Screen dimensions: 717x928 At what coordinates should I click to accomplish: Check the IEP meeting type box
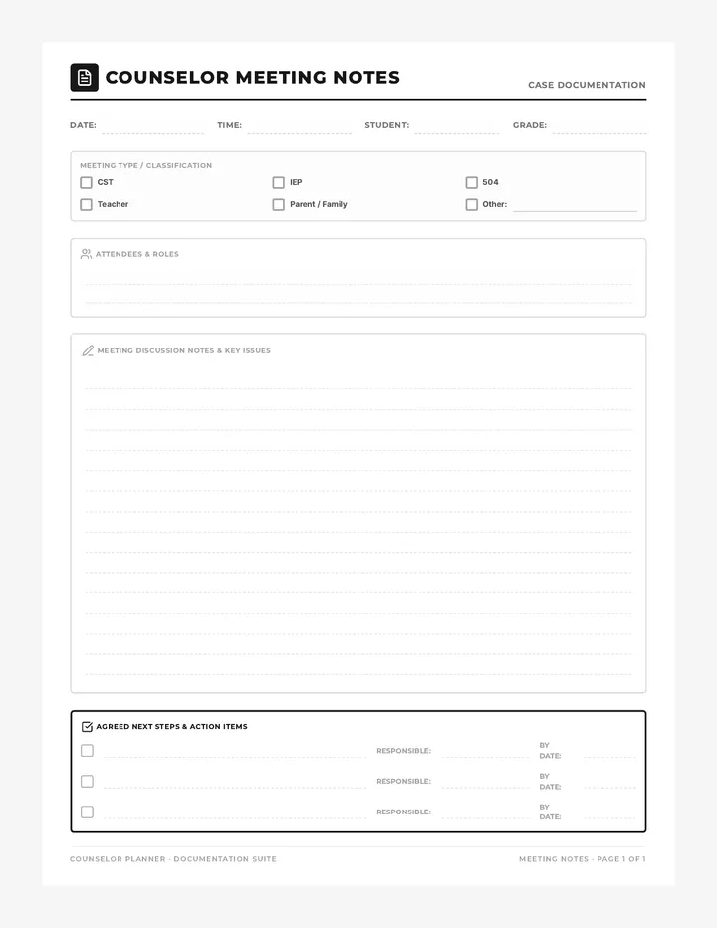(278, 182)
